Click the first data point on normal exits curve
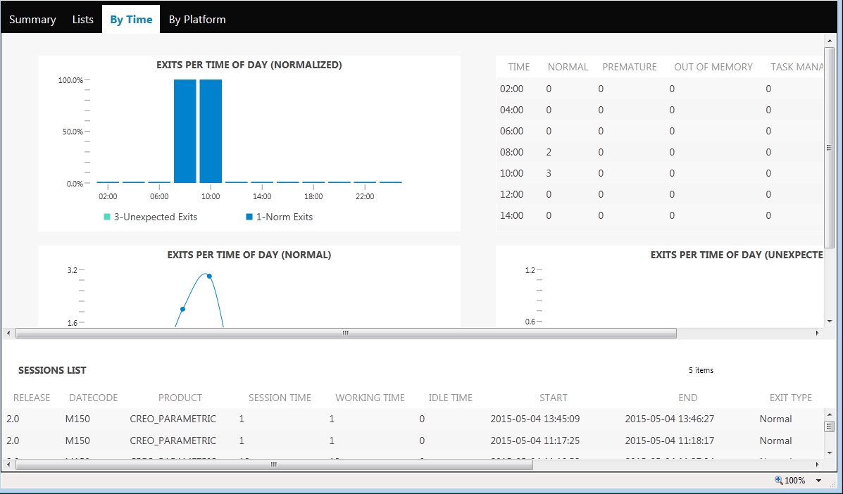 (x=183, y=309)
